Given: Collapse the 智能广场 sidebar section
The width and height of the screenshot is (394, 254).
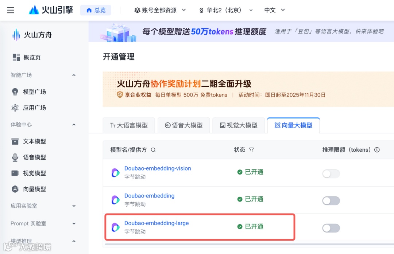Looking at the screenshot, I should 74,75.
